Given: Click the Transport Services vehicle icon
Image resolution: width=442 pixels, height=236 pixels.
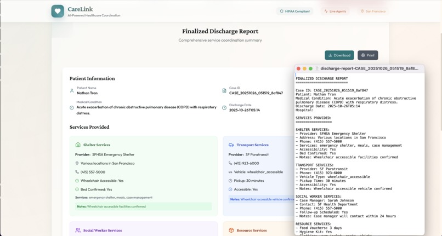Looking at the screenshot, I should point(231,145).
